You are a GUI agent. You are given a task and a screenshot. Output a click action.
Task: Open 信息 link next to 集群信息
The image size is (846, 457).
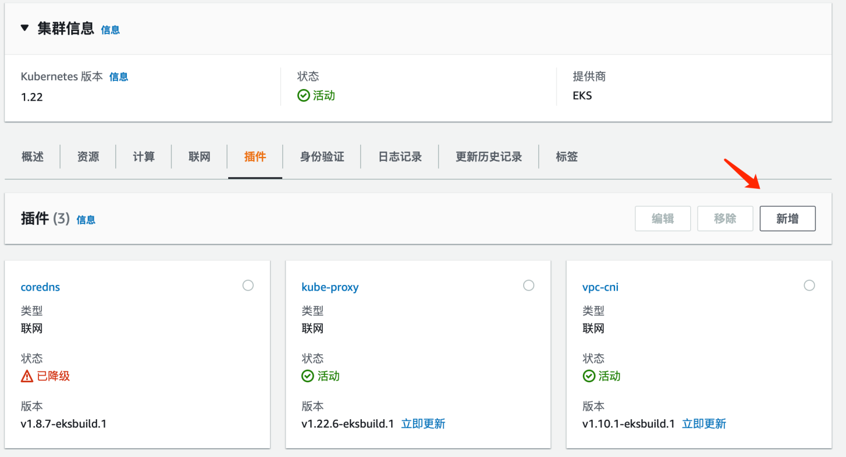point(110,30)
